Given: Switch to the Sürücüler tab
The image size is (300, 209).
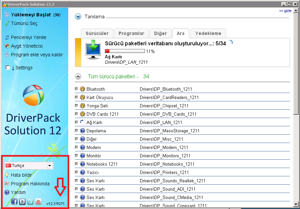Looking at the screenshot, I should 97,33.
